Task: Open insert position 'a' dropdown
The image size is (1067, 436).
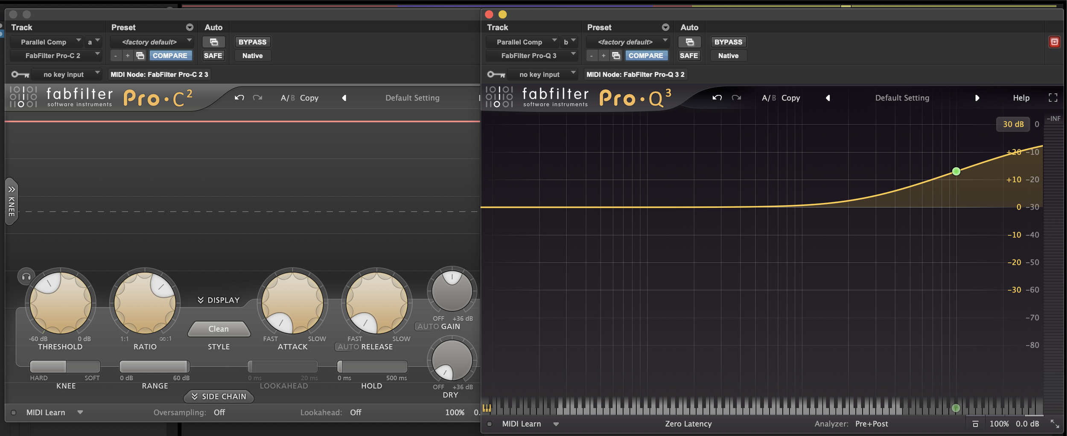Action: [93, 42]
